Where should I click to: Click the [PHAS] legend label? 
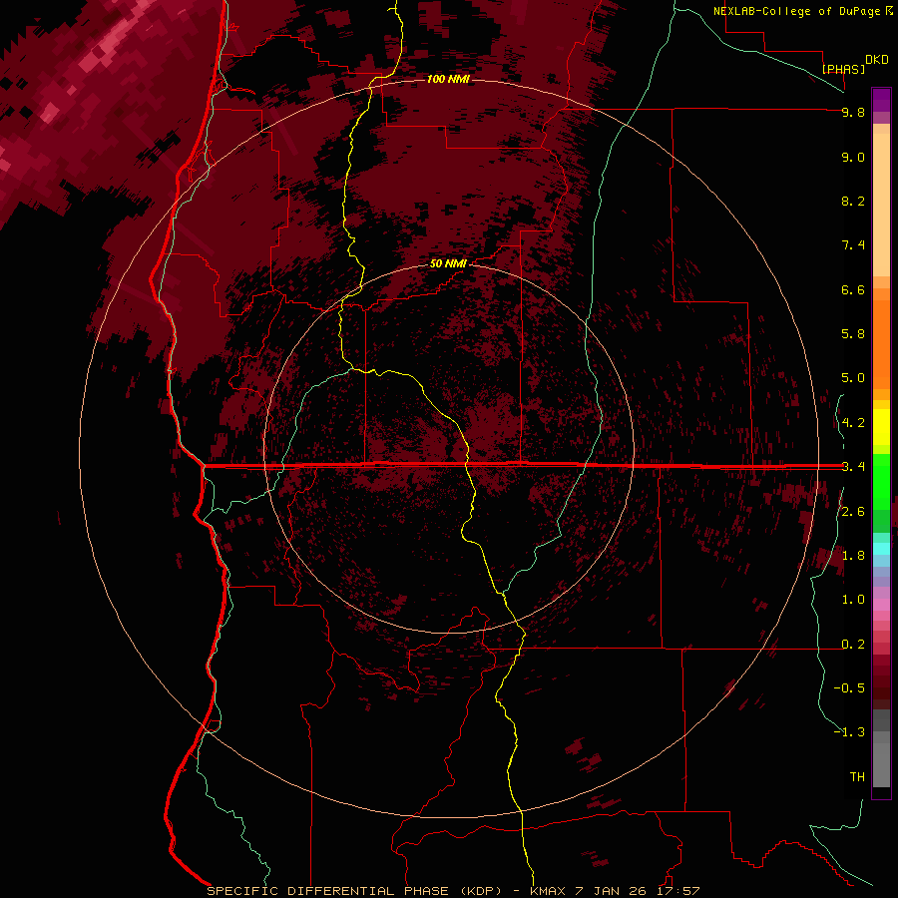(843, 69)
